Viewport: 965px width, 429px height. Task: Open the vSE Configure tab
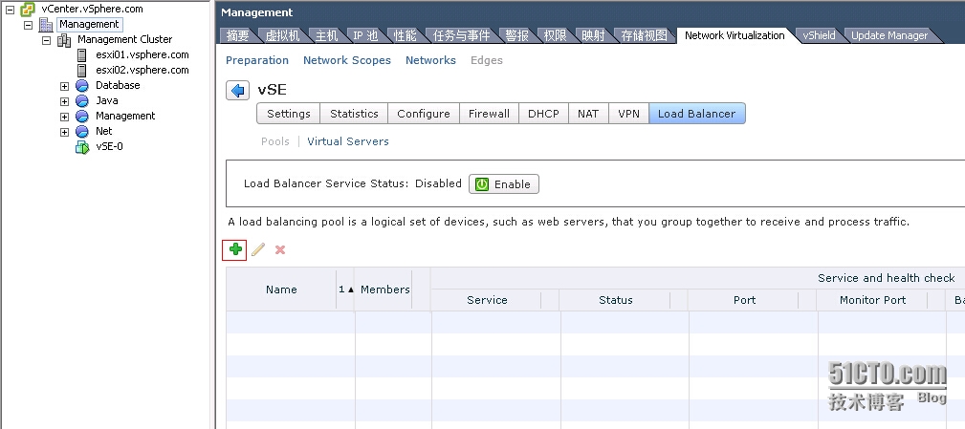point(424,114)
